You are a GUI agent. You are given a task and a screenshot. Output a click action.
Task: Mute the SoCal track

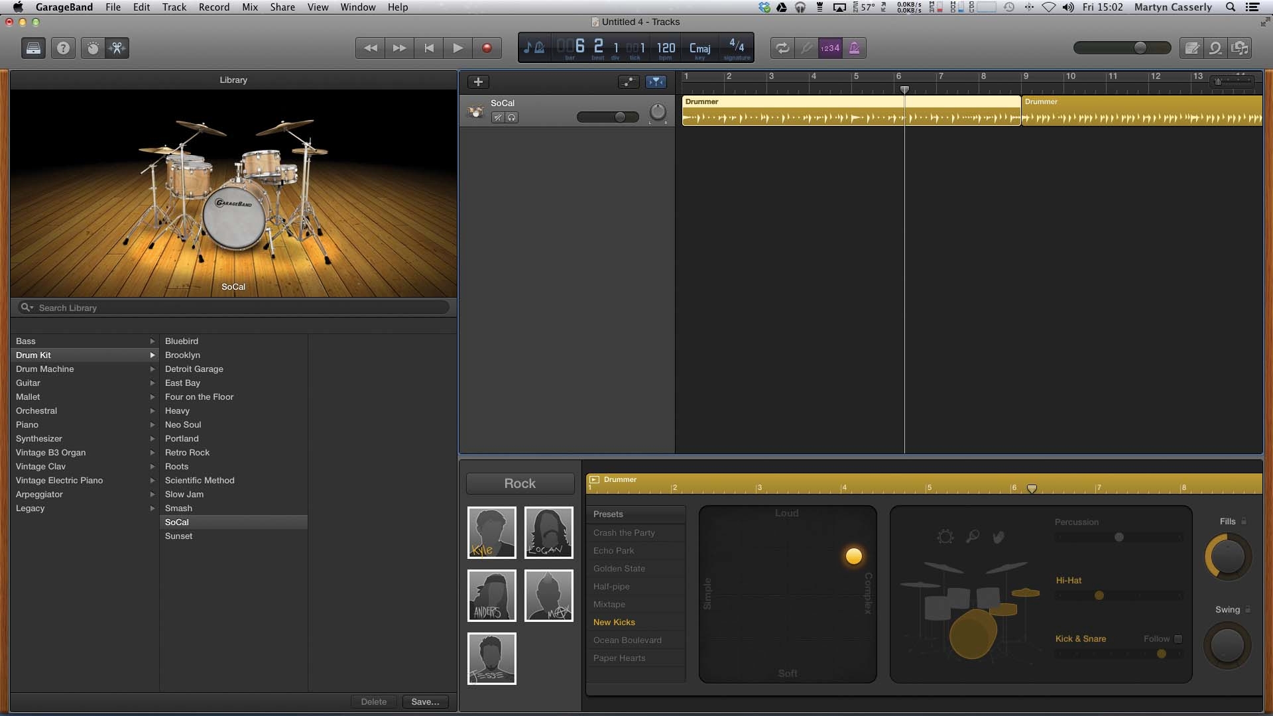[x=498, y=117]
